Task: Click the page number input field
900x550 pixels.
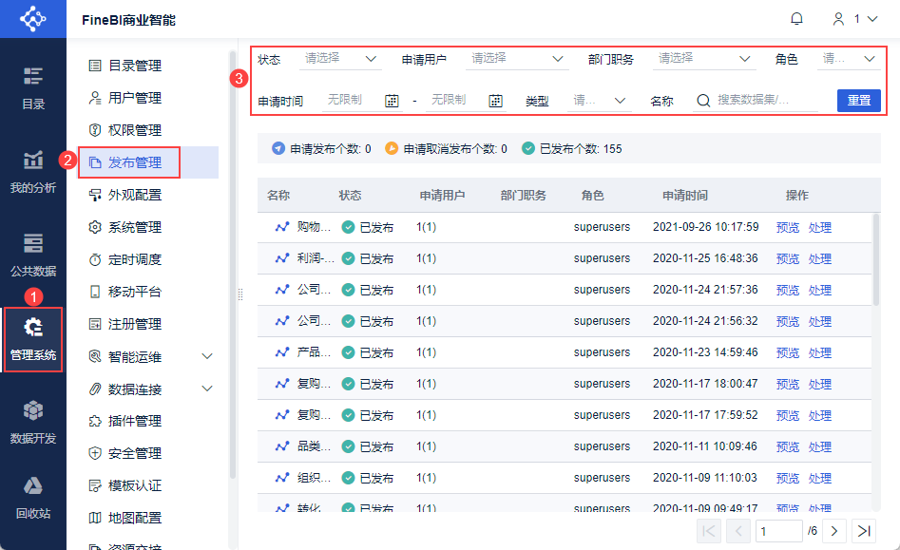Action: pos(779,531)
